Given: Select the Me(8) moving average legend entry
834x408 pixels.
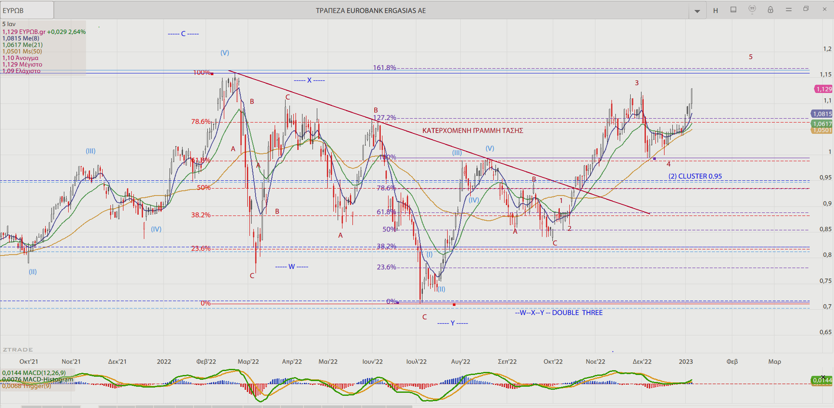Looking at the screenshot, I should tap(21, 38).
